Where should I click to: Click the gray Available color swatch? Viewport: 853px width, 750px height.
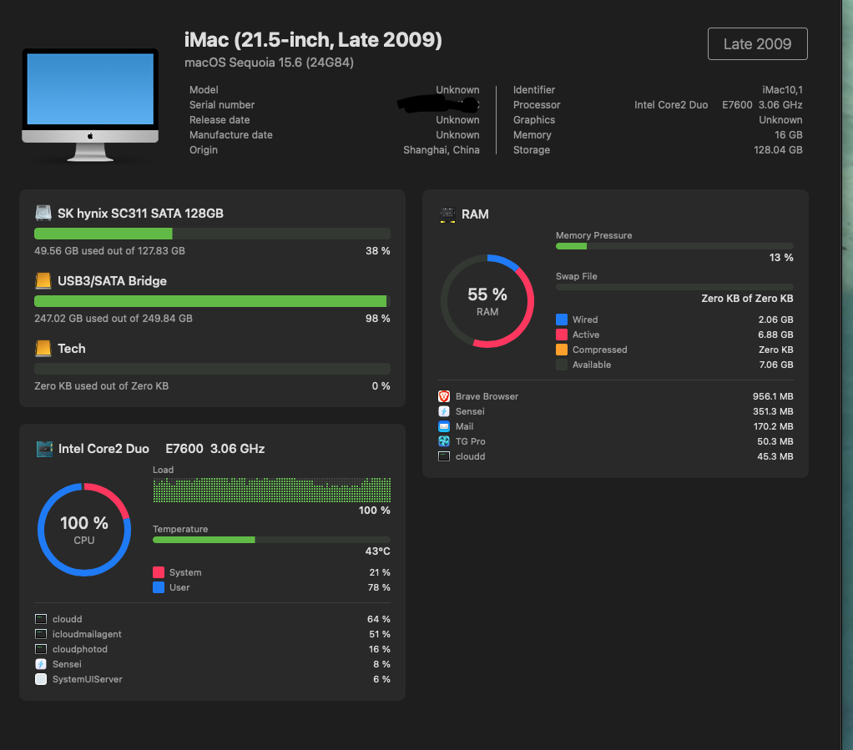[562, 365]
